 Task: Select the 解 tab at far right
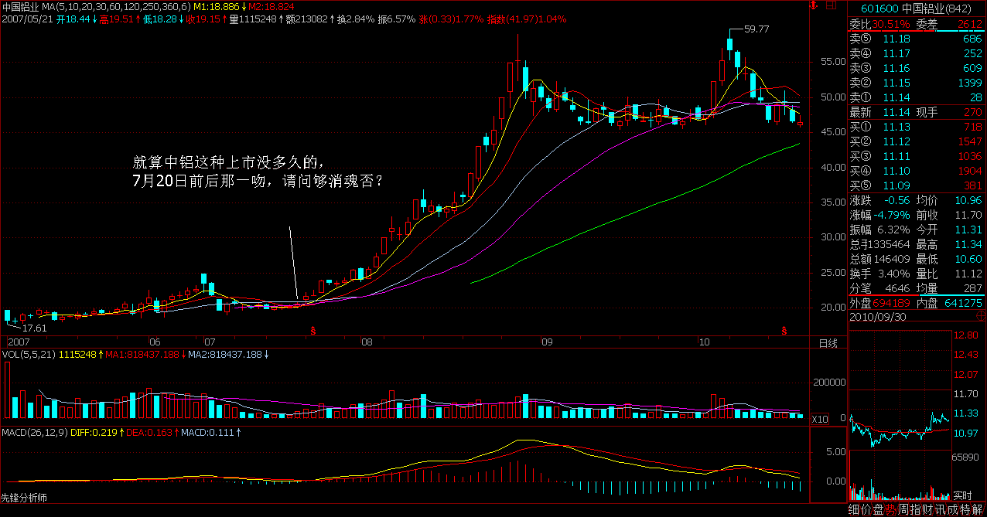click(978, 509)
